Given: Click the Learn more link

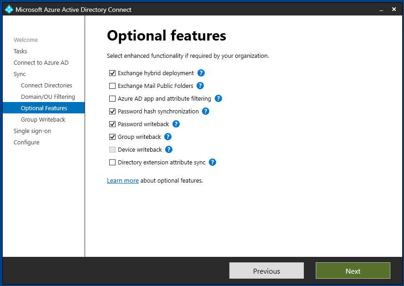Looking at the screenshot, I should click(x=123, y=180).
